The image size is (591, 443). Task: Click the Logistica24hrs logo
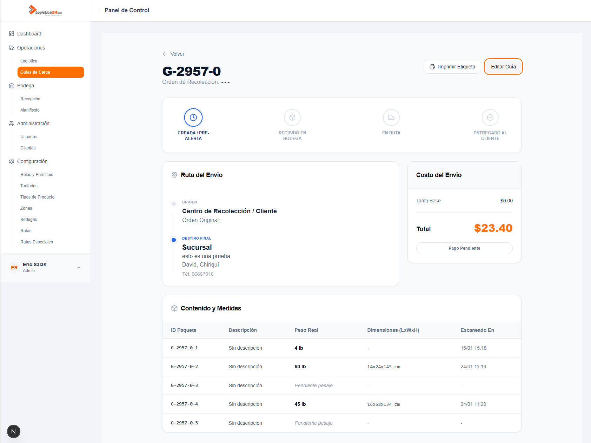click(45, 11)
